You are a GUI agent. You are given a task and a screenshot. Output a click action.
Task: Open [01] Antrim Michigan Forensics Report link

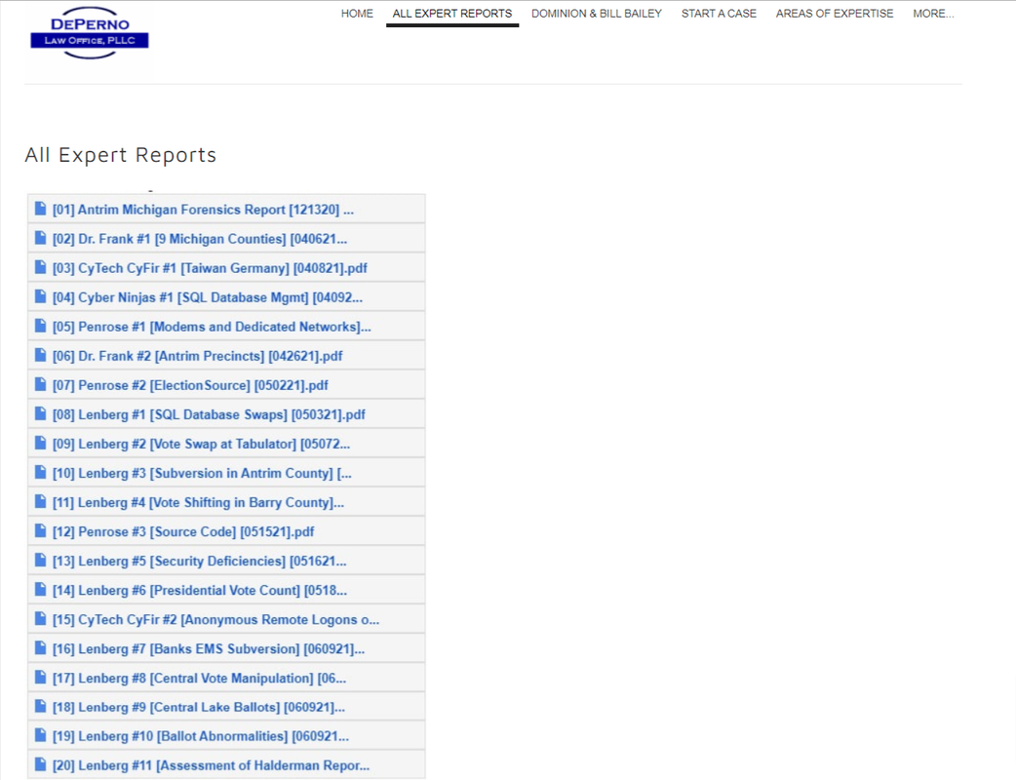(x=203, y=210)
